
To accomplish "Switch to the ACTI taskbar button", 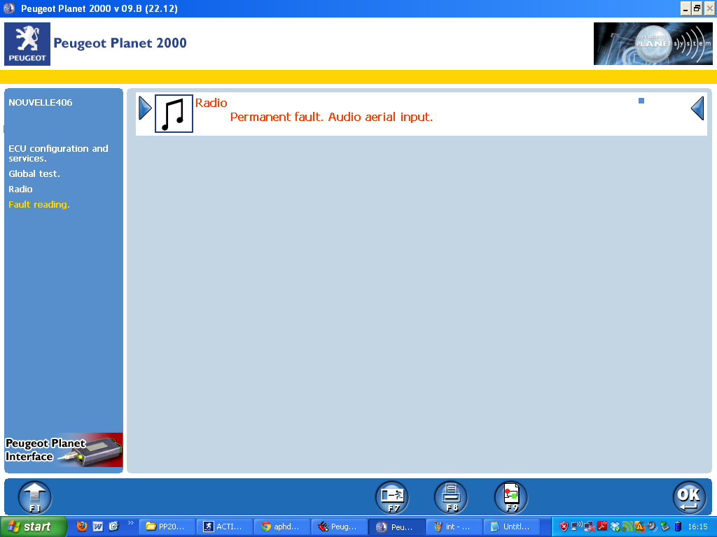I will [225, 527].
